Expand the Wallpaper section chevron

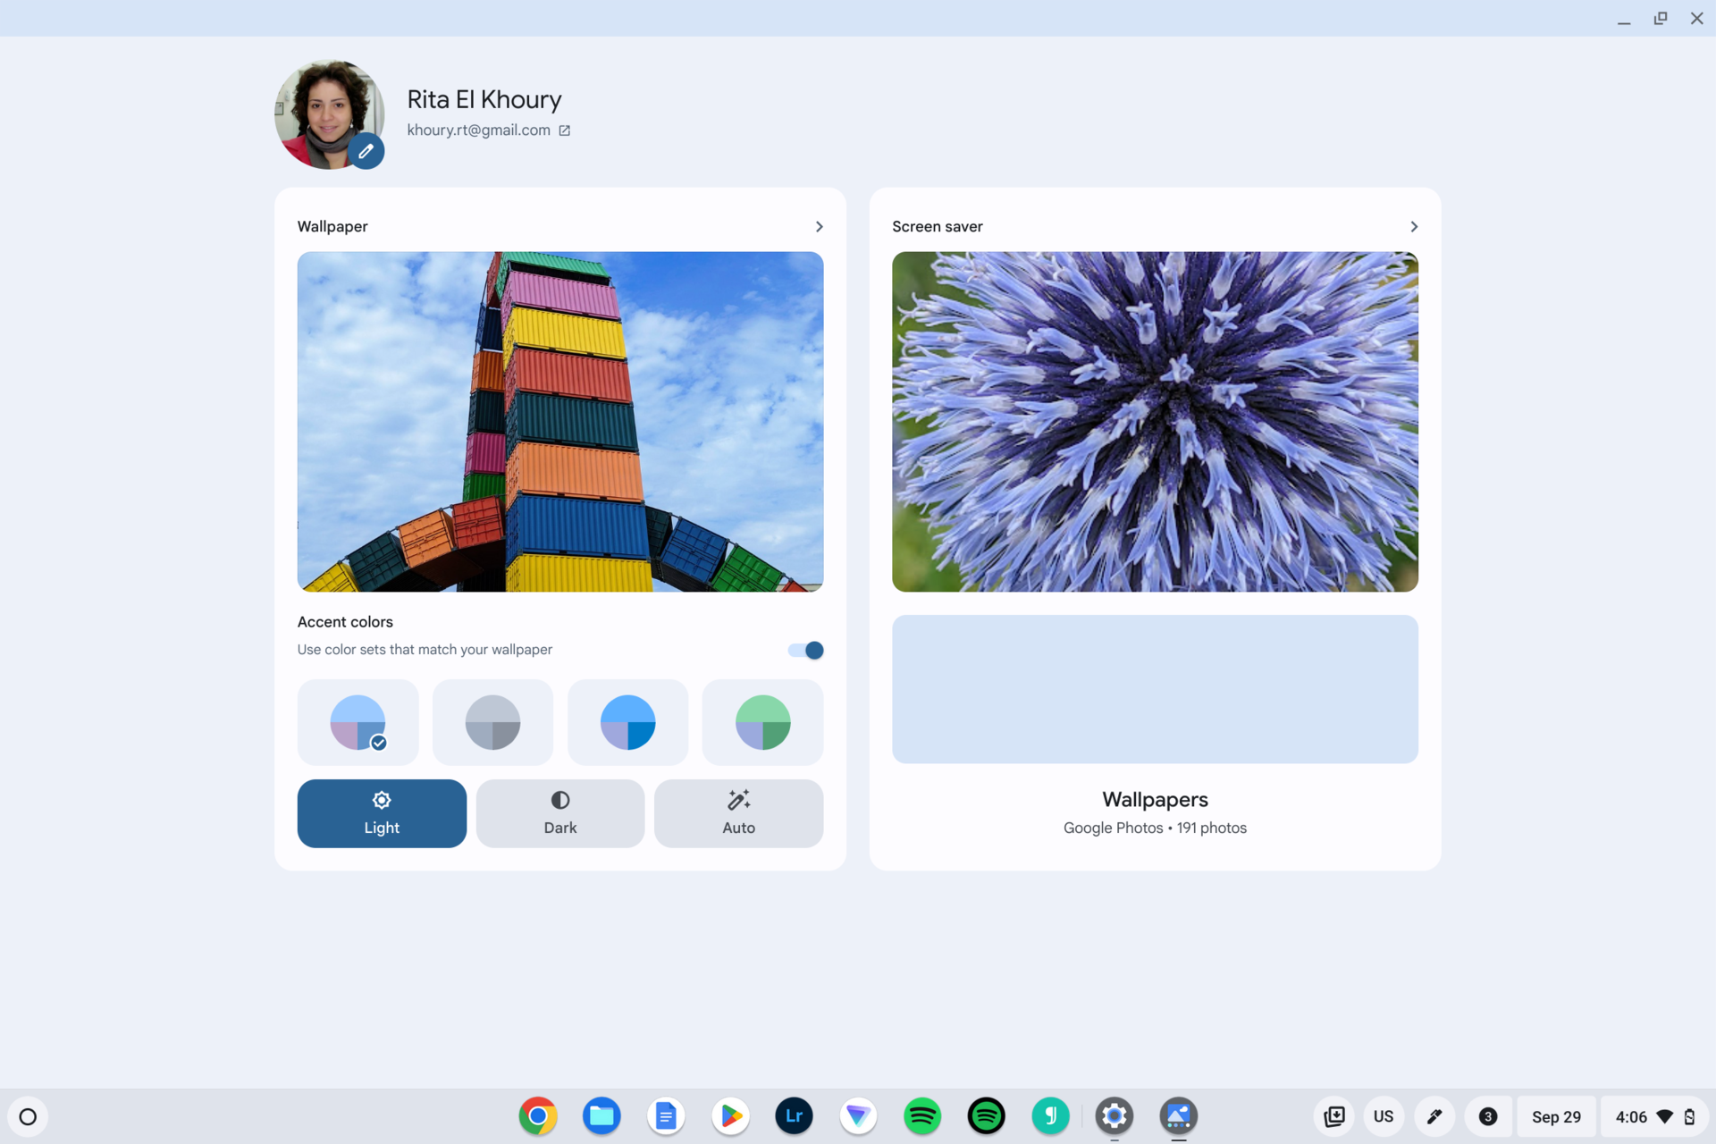click(x=819, y=227)
